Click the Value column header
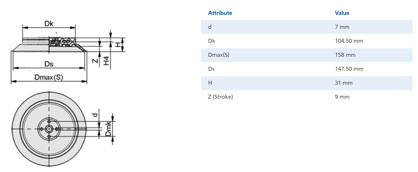Image resolution: width=418 pixels, height=172 pixels. (x=342, y=13)
